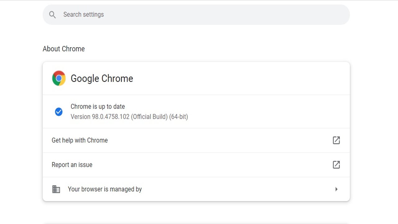Click empty right end of search bar
This screenshot has height=224, width=398.
[x=326, y=15]
